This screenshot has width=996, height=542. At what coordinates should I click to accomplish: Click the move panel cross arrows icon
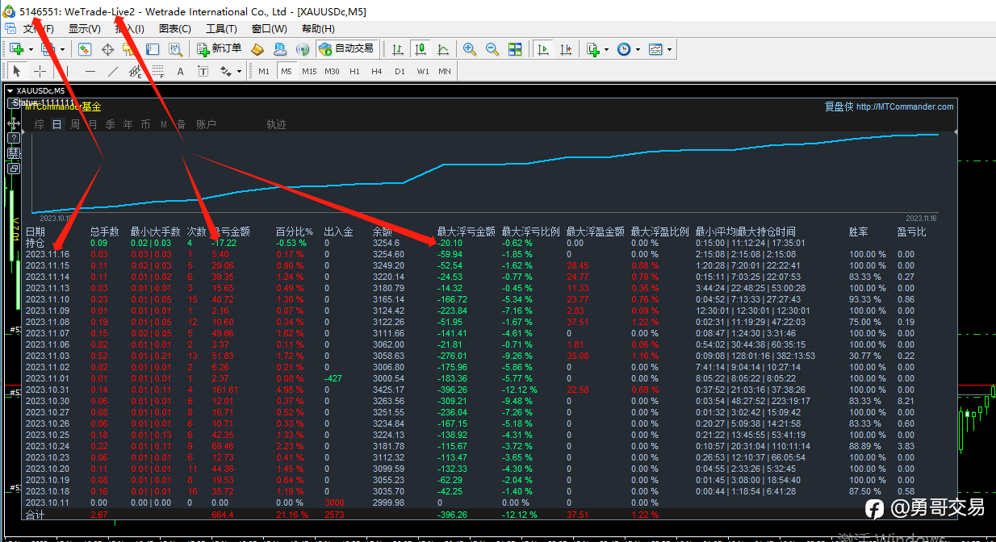click(14, 123)
